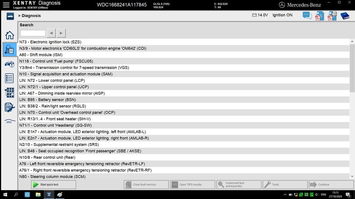Open the ENG language indicator
The width and height of the screenshot is (355, 199).
click(324, 195)
